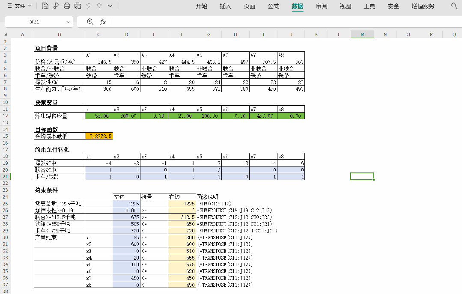Open Print Preview from the quick toolbar
Screen dimensions: 462x294
[x=78, y=6]
